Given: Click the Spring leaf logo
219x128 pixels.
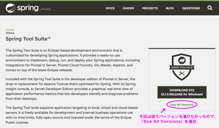Looking at the screenshot, I should (10, 8).
